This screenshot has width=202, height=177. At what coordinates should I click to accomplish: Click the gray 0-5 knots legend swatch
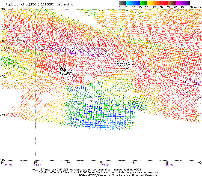(122, 3)
